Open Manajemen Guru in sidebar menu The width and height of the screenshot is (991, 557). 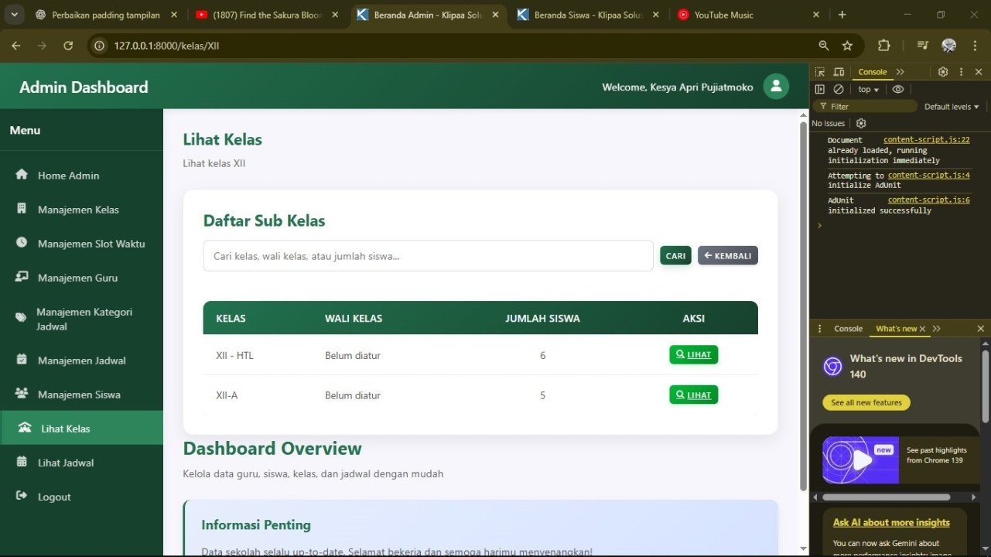pos(77,278)
